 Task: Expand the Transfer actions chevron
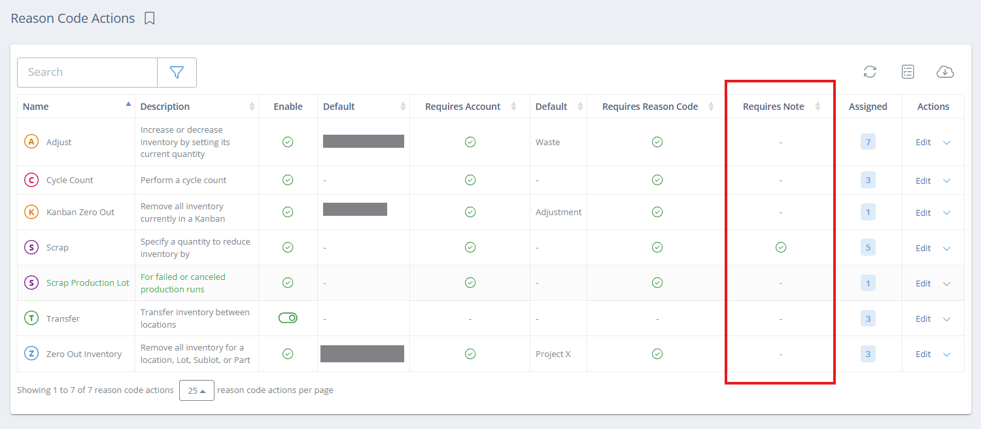(946, 319)
